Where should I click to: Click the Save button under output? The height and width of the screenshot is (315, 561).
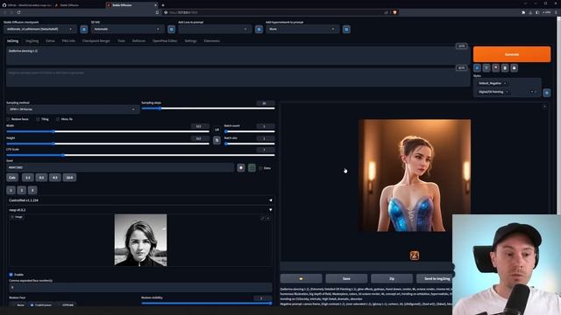pos(346,278)
